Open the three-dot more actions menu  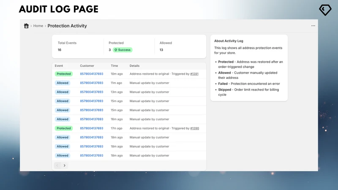313,26
